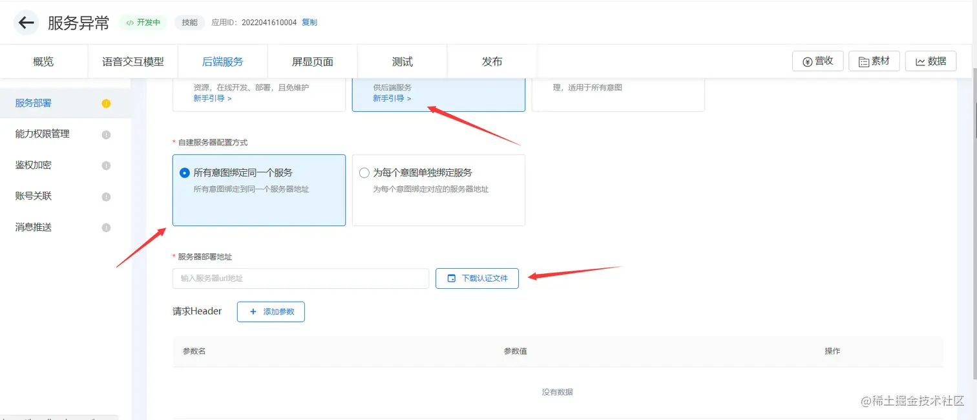This screenshot has width=977, height=420.
Task: Click the 添加参数 button
Action: tap(271, 311)
